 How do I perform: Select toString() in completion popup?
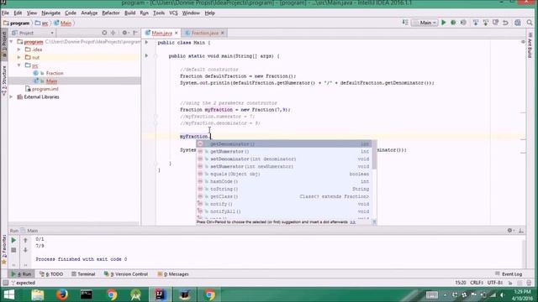283,189
